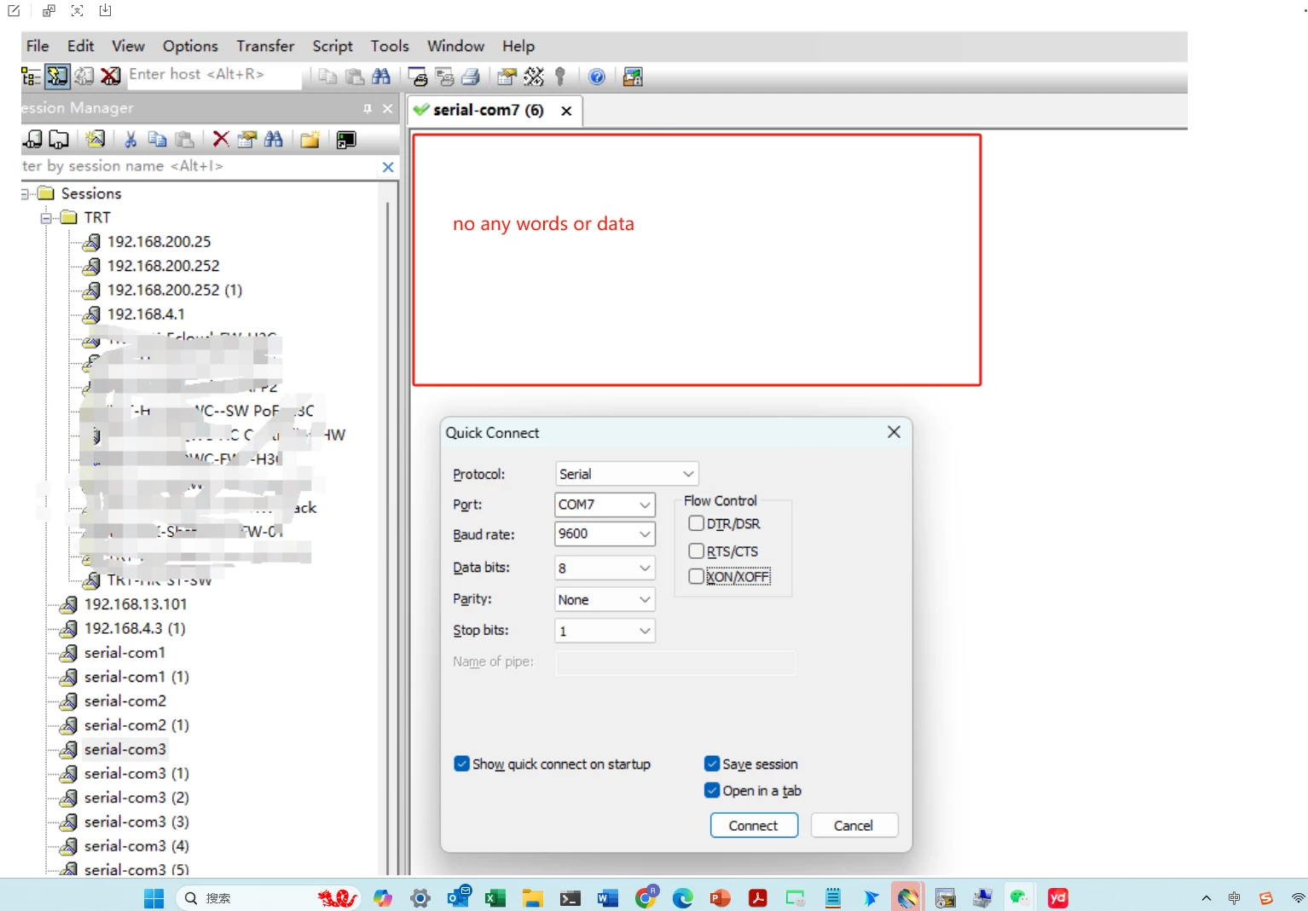Open session Properties icon in Session Manager

(x=247, y=139)
